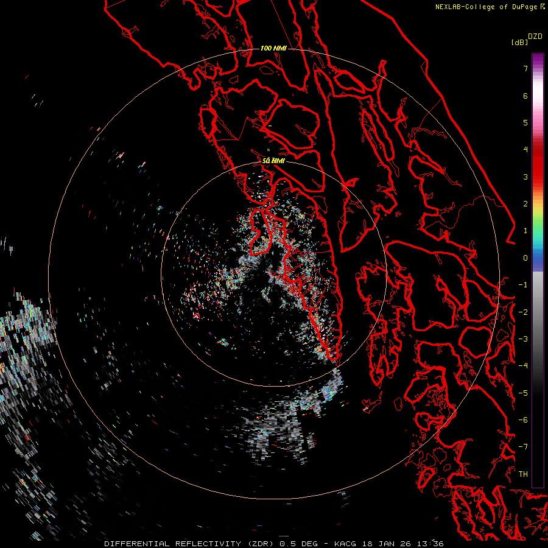Image resolution: width=548 pixels, height=548 pixels.
Task: Click the 50 NMI range ring label
Action: coord(273,161)
